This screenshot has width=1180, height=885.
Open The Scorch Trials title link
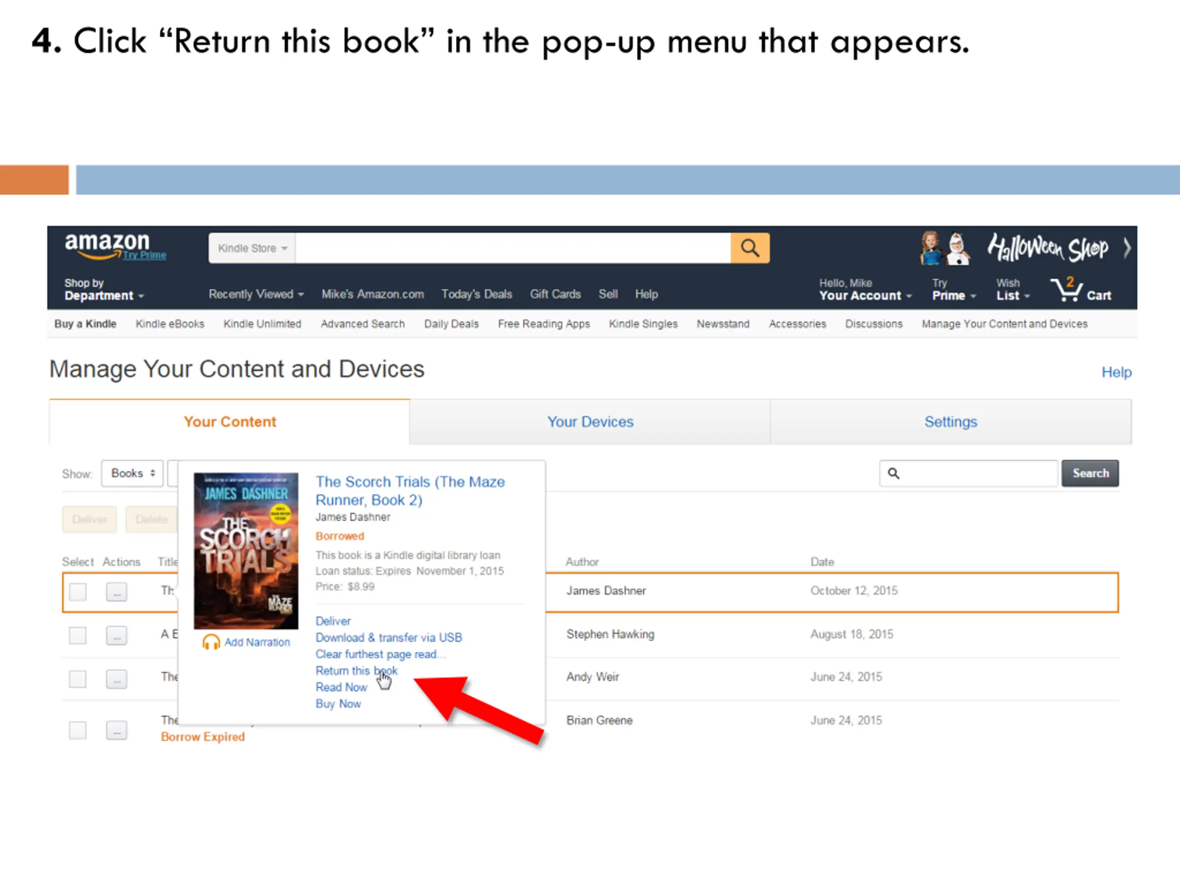tap(410, 491)
